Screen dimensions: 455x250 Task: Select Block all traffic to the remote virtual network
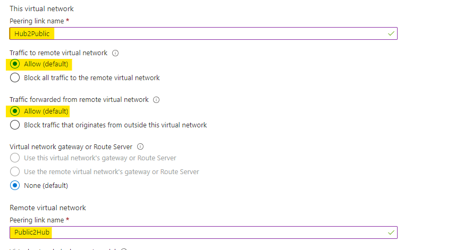point(15,78)
